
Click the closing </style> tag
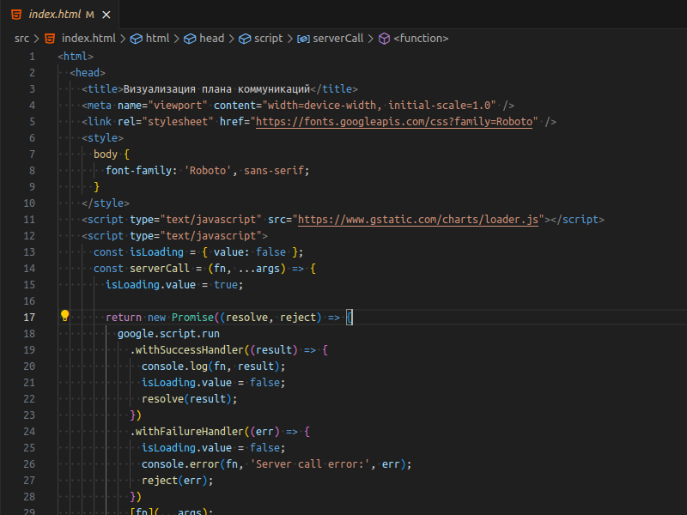click(x=106, y=203)
